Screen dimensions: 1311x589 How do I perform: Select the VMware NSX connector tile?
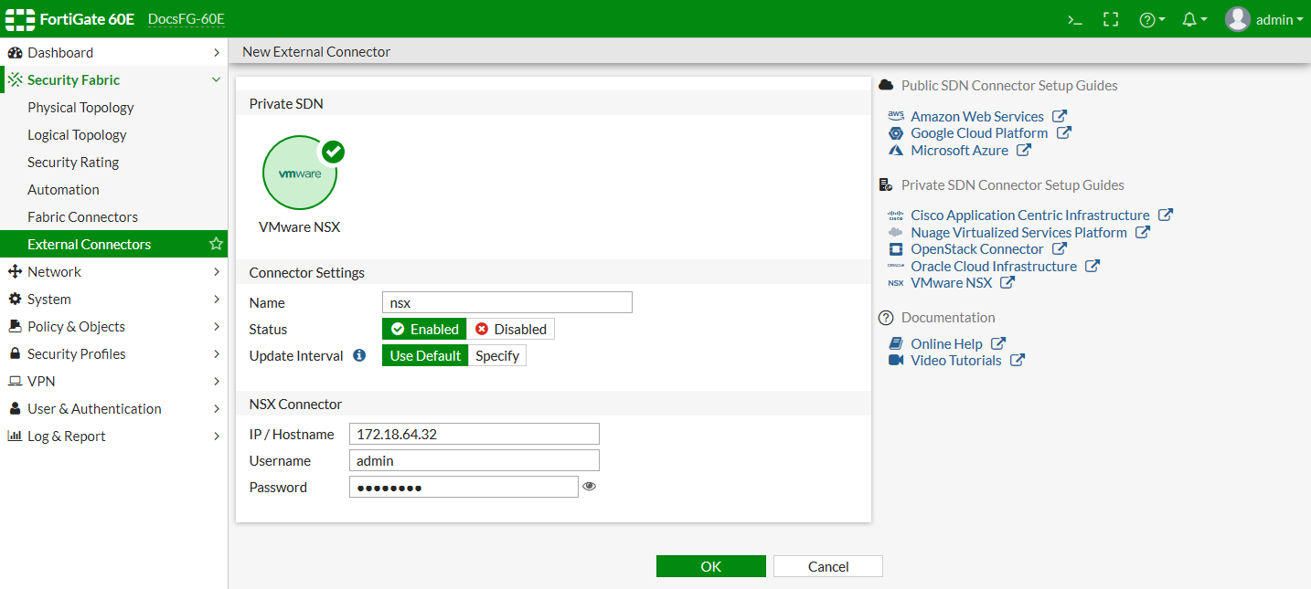[x=300, y=185]
